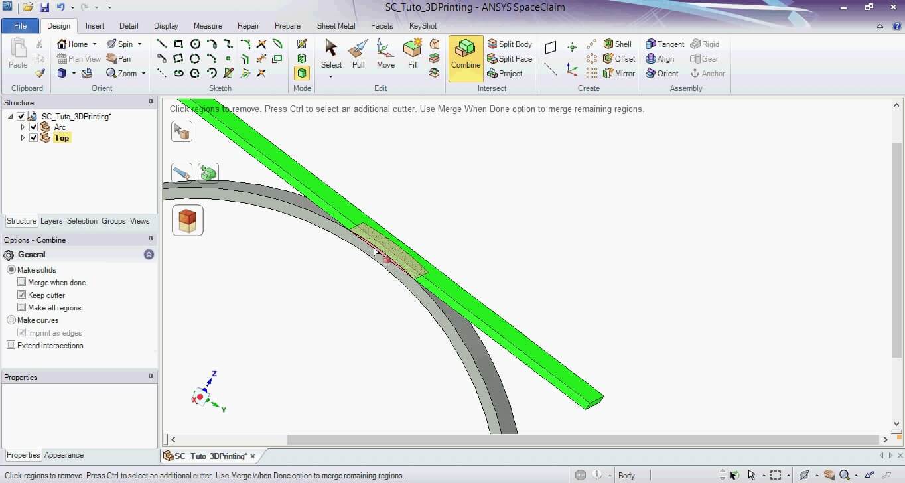Uncheck the Keep cutter option
The height and width of the screenshot is (483, 905).
tap(21, 295)
